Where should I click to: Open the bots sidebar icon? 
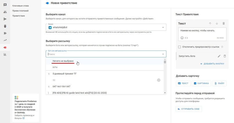5,26
